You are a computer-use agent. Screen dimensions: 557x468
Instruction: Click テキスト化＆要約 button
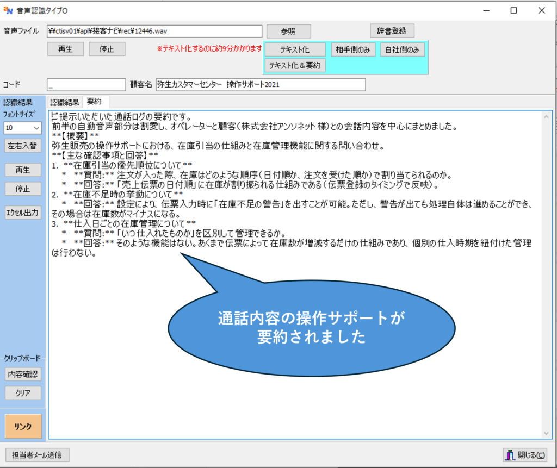click(x=295, y=66)
